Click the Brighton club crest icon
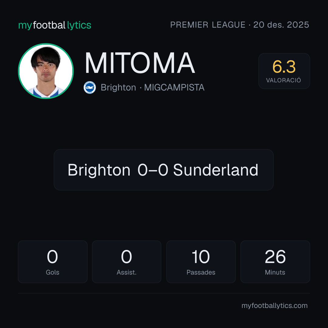 point(90,87)
